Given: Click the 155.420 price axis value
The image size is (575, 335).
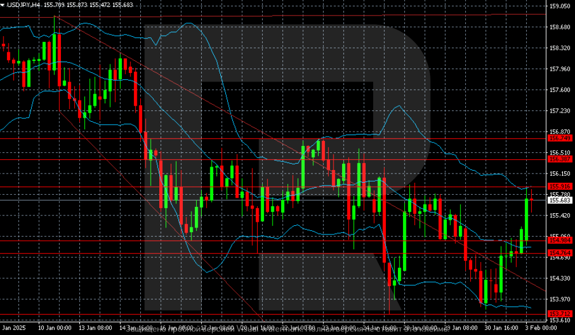Looking at the screenshot, I should (559, 215).
